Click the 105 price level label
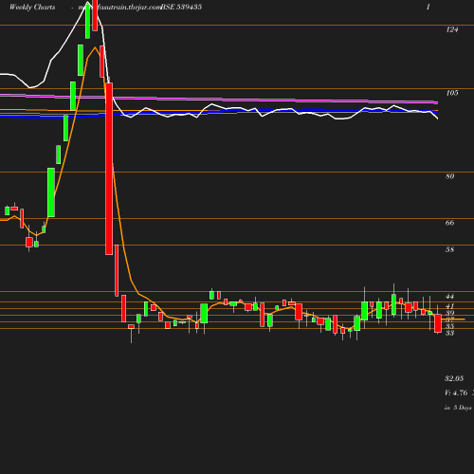Viewport: 474px width, 474px height. point(452,93)
